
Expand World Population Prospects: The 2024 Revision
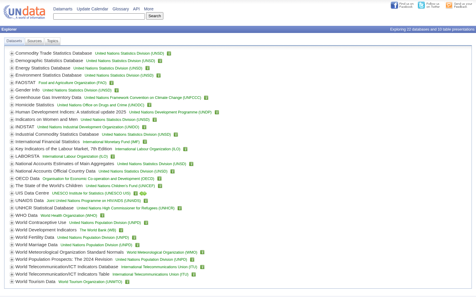click(12, 260)
